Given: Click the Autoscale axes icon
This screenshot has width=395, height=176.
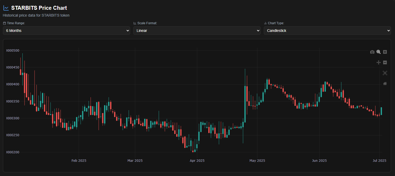Looking at the screenshot, I should tap(385, 73).
